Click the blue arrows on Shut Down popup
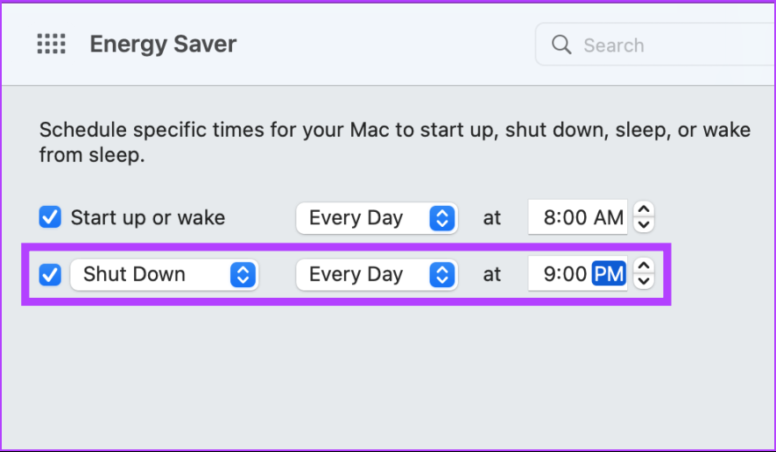The width and height of the screenshot is (776, 452). click(243, 274)
